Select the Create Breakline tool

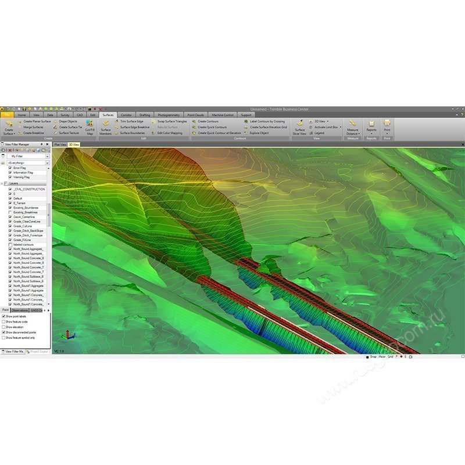35,133
